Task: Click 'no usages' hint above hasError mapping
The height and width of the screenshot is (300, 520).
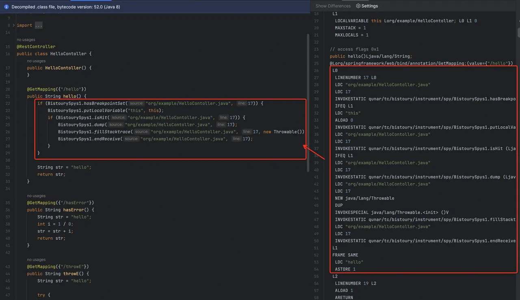Action: pyautogui.click(x=37, y=196)
